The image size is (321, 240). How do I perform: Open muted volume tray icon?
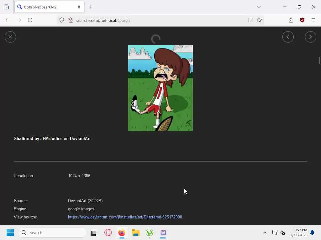click(283, 232)
